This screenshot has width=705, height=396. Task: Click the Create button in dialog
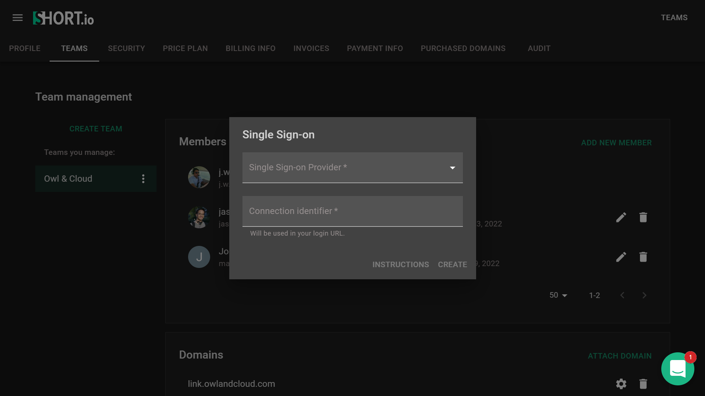(452, 265)
